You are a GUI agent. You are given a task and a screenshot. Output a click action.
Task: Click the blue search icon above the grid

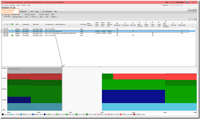[190, 19]
